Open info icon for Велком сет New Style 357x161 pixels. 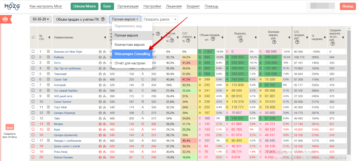[100, 52]
